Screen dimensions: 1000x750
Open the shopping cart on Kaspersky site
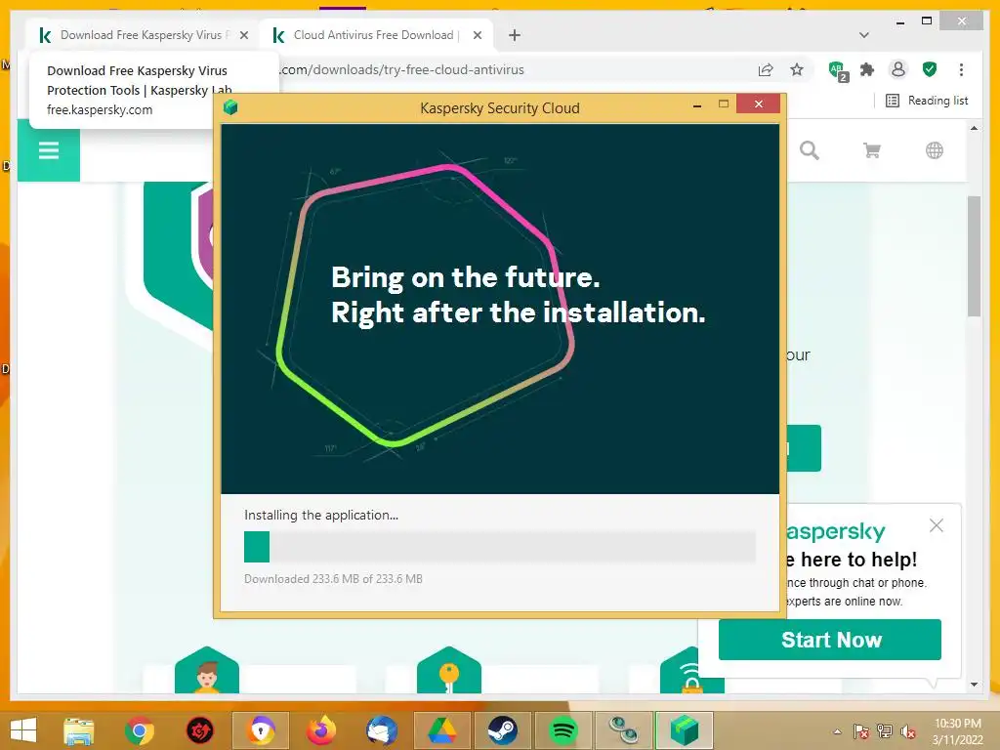872,150
